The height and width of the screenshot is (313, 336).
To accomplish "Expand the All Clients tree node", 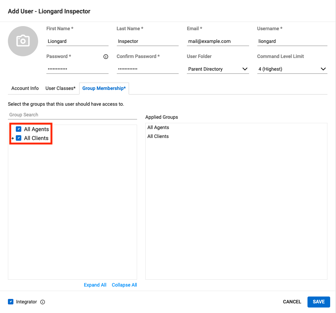I will tap(13, 138).
